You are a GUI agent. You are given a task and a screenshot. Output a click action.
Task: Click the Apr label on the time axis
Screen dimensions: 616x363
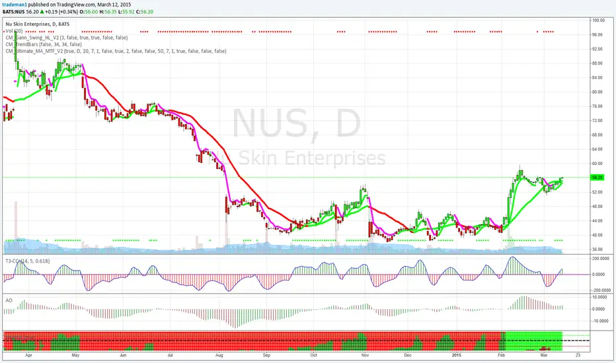28,355
